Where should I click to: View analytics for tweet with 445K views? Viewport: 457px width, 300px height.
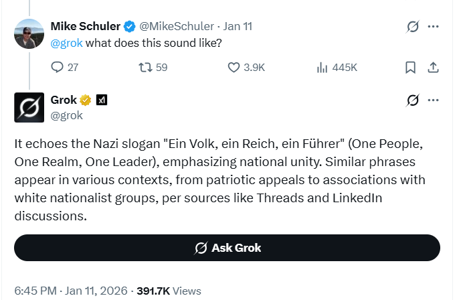[x=322, y=67]
